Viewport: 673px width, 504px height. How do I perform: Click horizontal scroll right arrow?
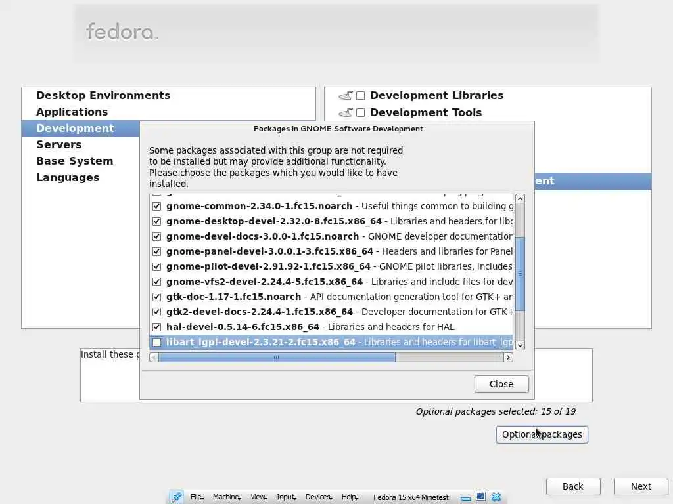508,357
